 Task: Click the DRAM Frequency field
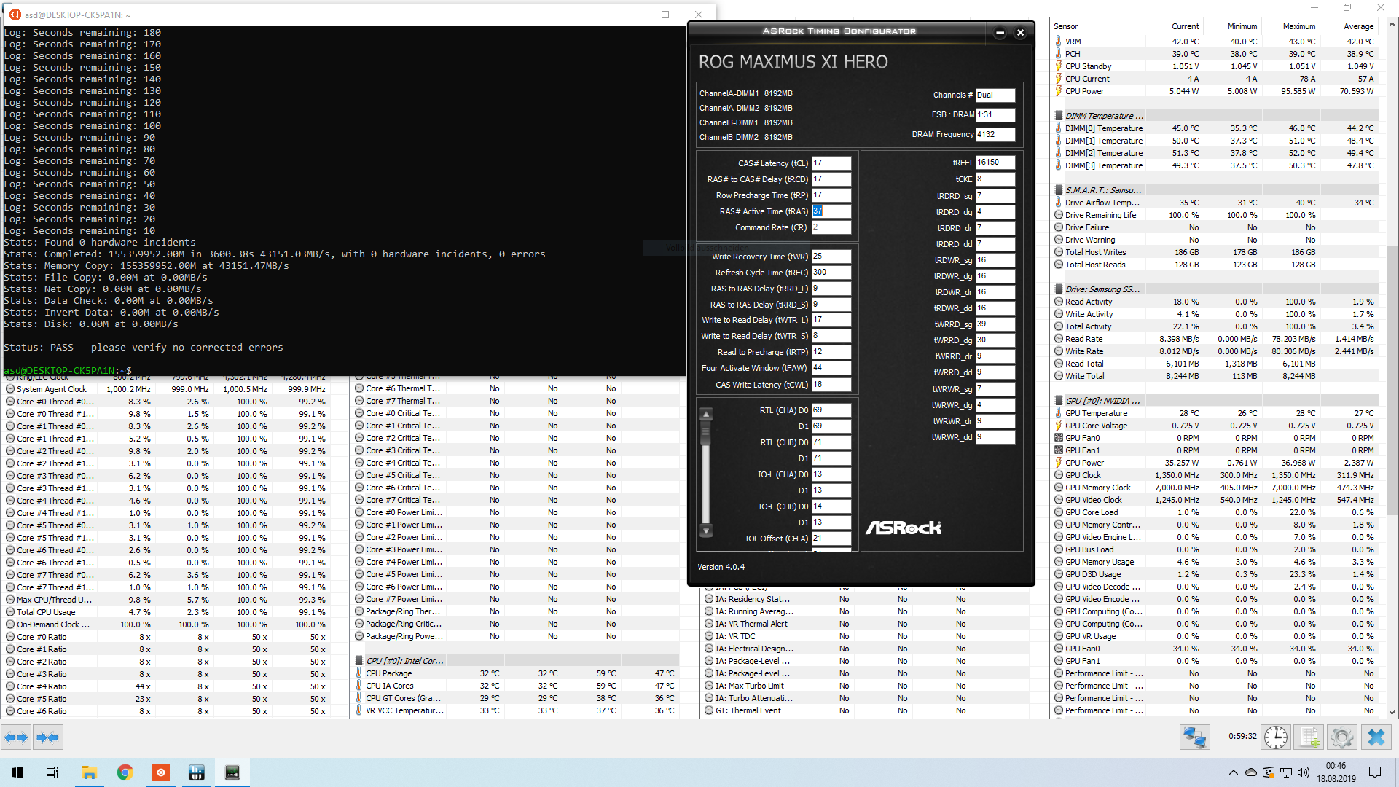click(x=995, y=134)
